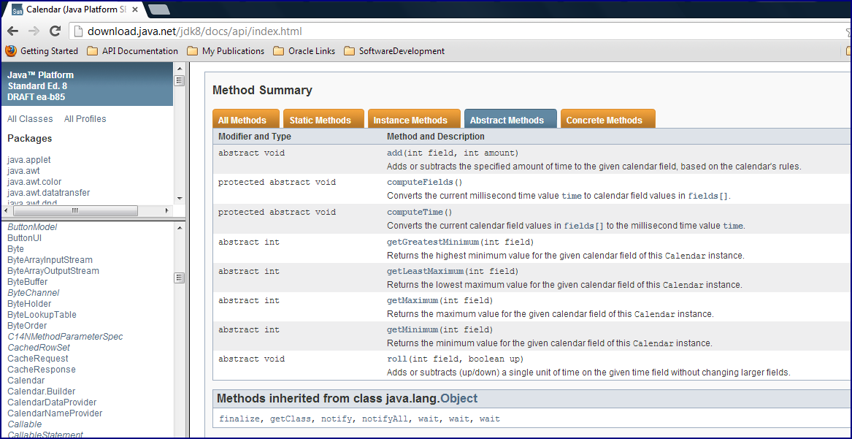
Task: Click the packages frame scroll-right arrow
Action: click(169, 210)
